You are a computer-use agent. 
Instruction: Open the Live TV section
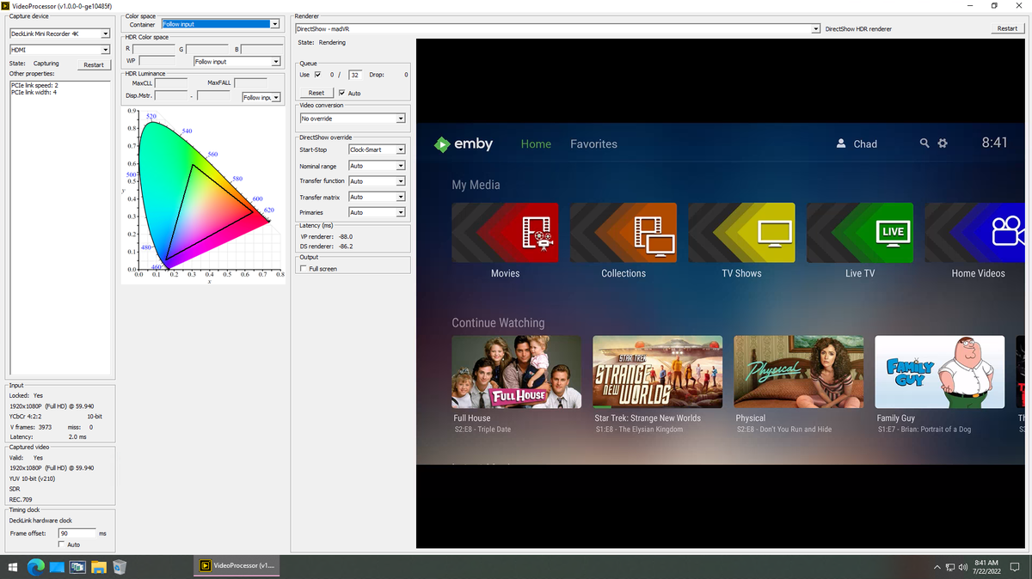(859, 232)
